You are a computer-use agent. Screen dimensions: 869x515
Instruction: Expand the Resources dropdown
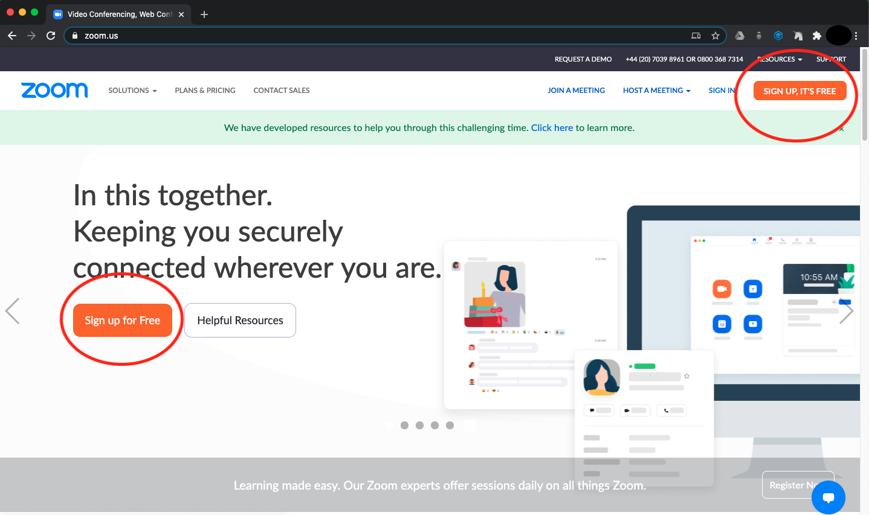click(x=780, y=59)
